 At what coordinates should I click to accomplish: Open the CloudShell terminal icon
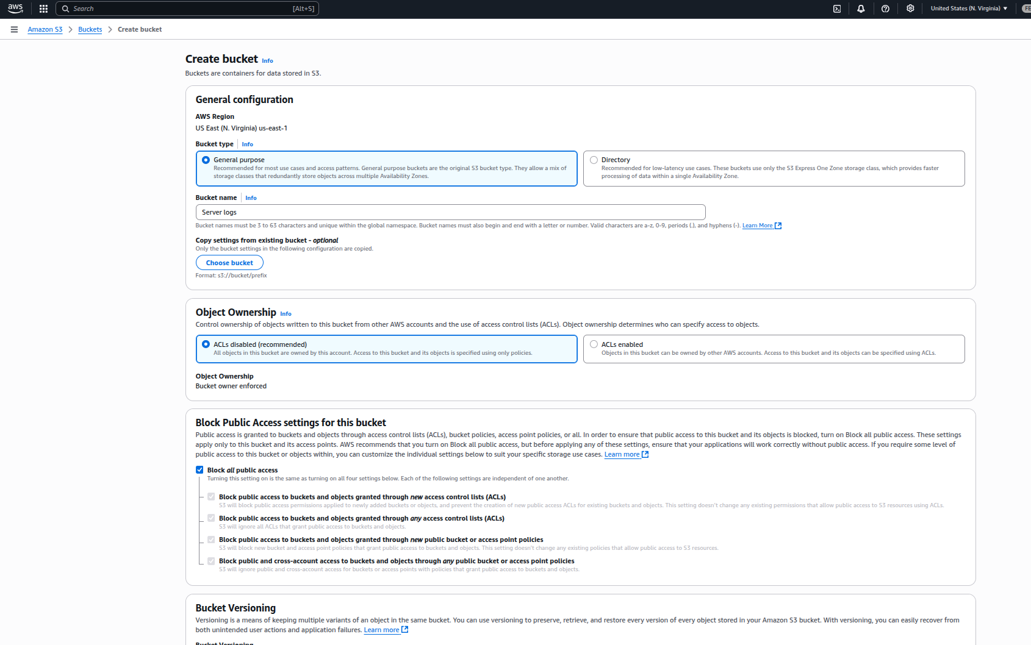(x=837, y=9)
